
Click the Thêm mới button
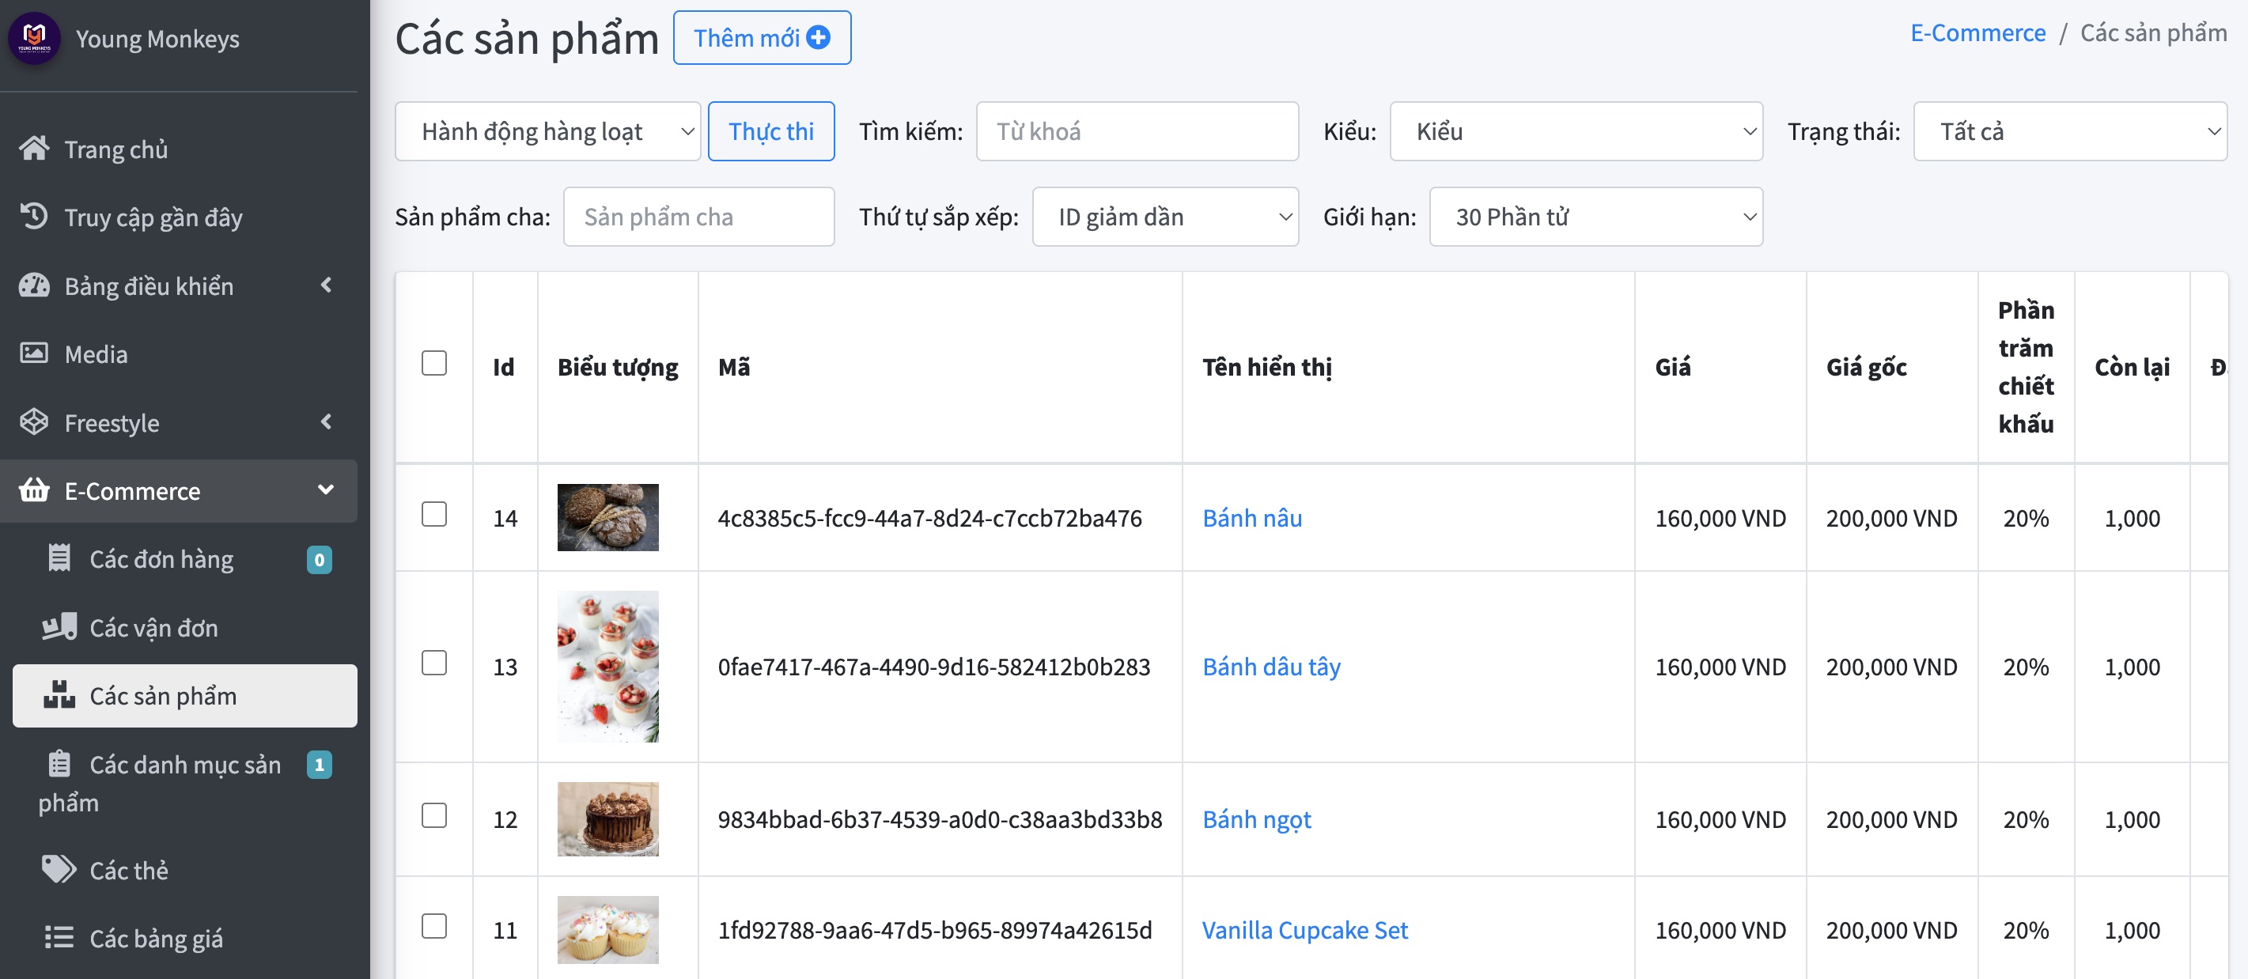(762, 37)
